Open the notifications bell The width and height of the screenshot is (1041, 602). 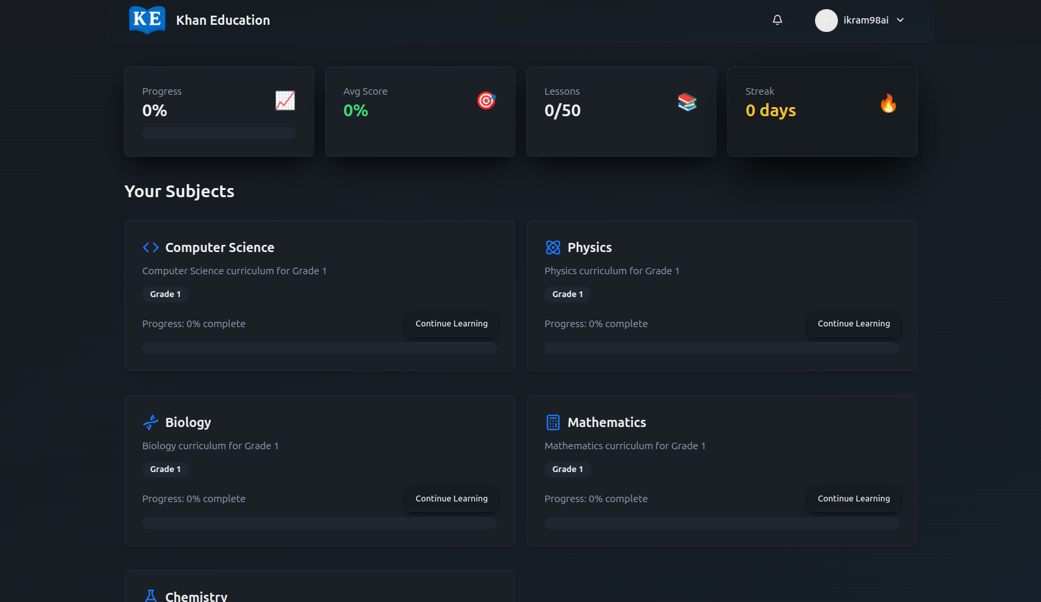click(x=777, y=20)
